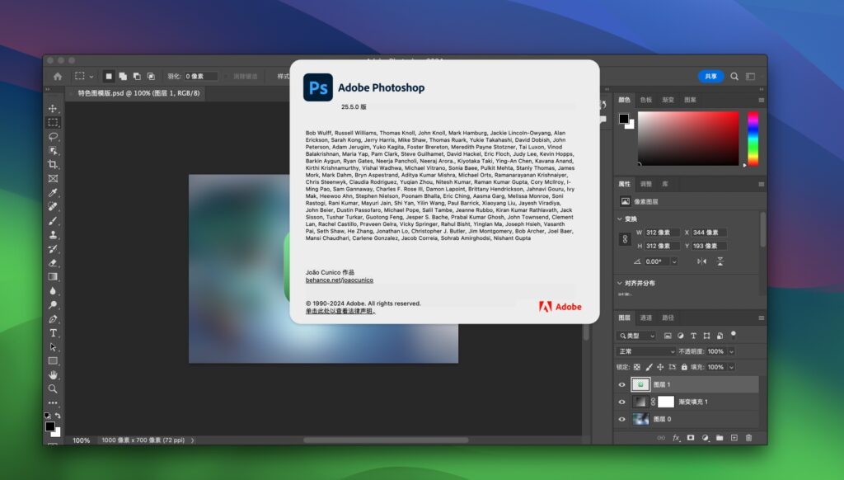Open the opacity 100% dropdown
This screenshot has width=844, height=480.
tap(730, 351)
